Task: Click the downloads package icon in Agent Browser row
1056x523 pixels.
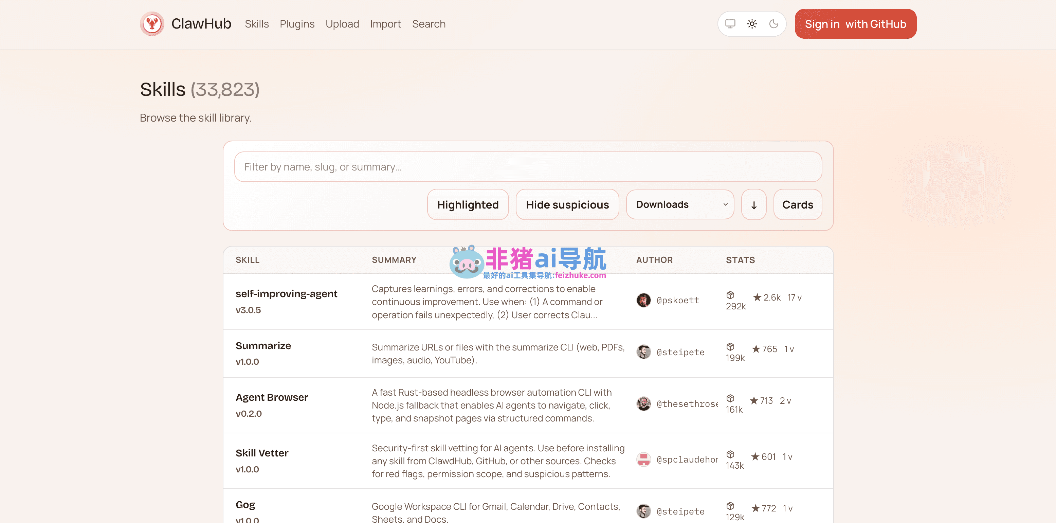Action: pos(730,398)
